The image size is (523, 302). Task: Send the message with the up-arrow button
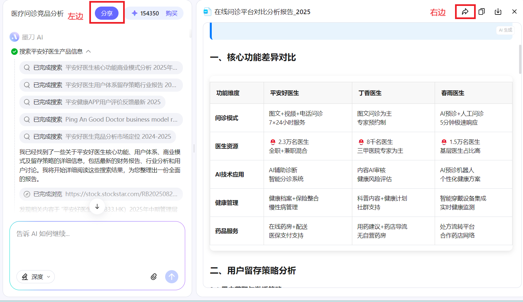[x=172, y=277]
